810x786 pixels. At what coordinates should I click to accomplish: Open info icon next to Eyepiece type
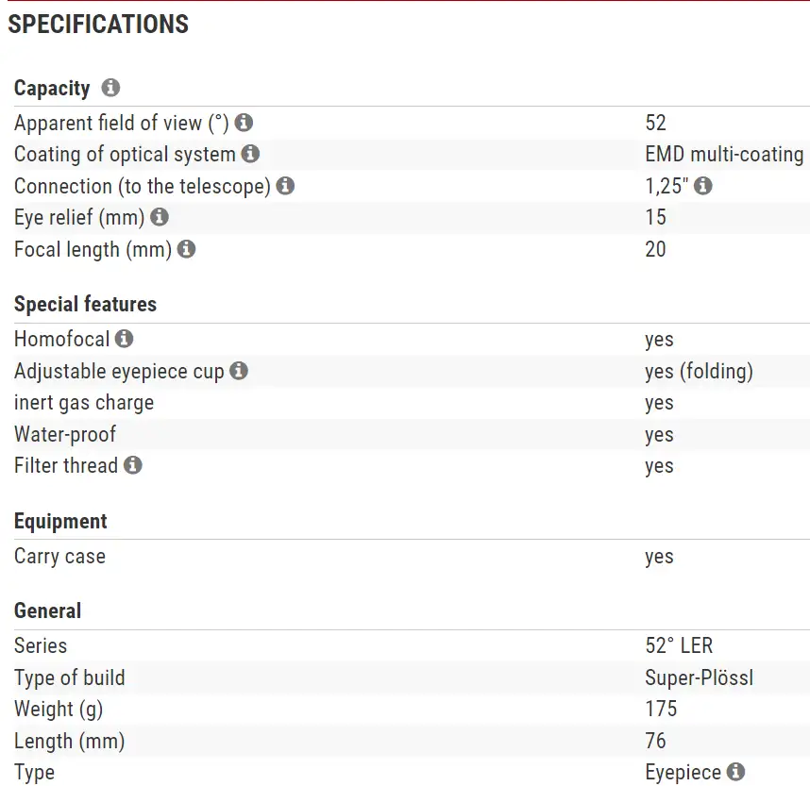coord(735,772)
